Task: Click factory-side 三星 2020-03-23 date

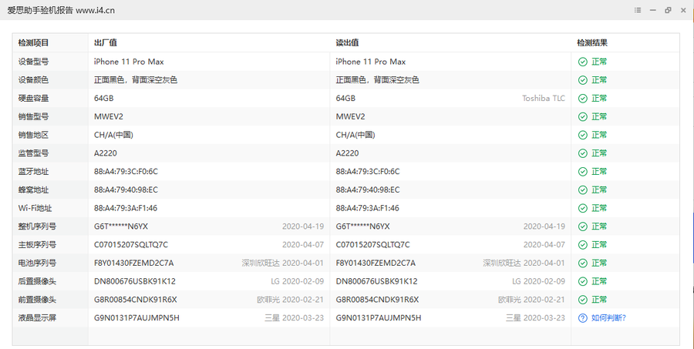Action: point(295,318)
